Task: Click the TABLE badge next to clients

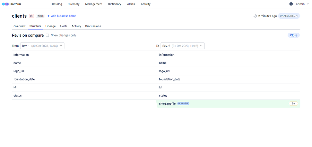Action: click(x=40, y=16)
